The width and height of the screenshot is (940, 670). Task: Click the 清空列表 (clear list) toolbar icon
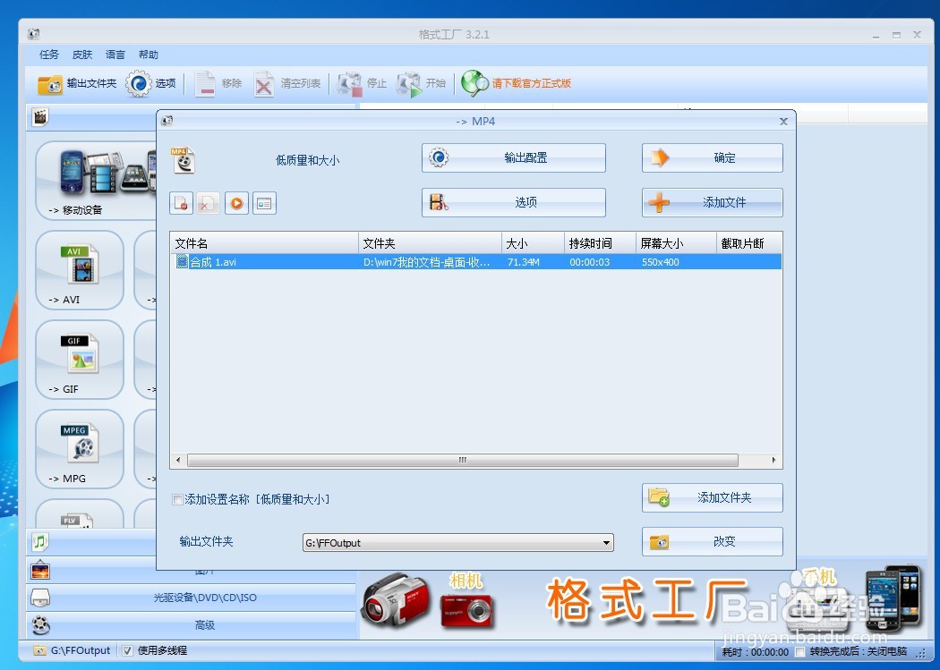tap(263, 83)
